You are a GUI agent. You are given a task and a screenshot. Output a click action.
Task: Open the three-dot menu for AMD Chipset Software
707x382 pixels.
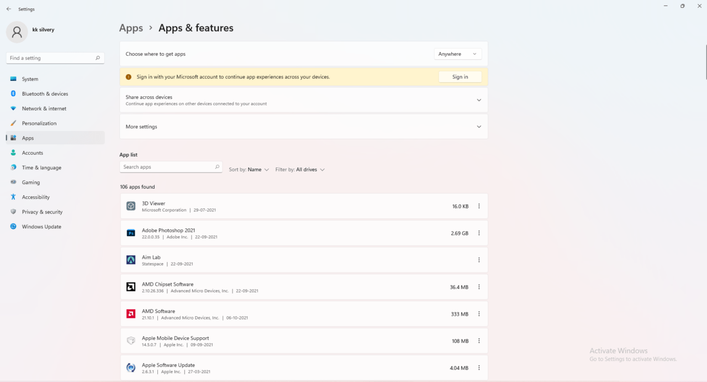pyautogui.click(x=479, y=287)
